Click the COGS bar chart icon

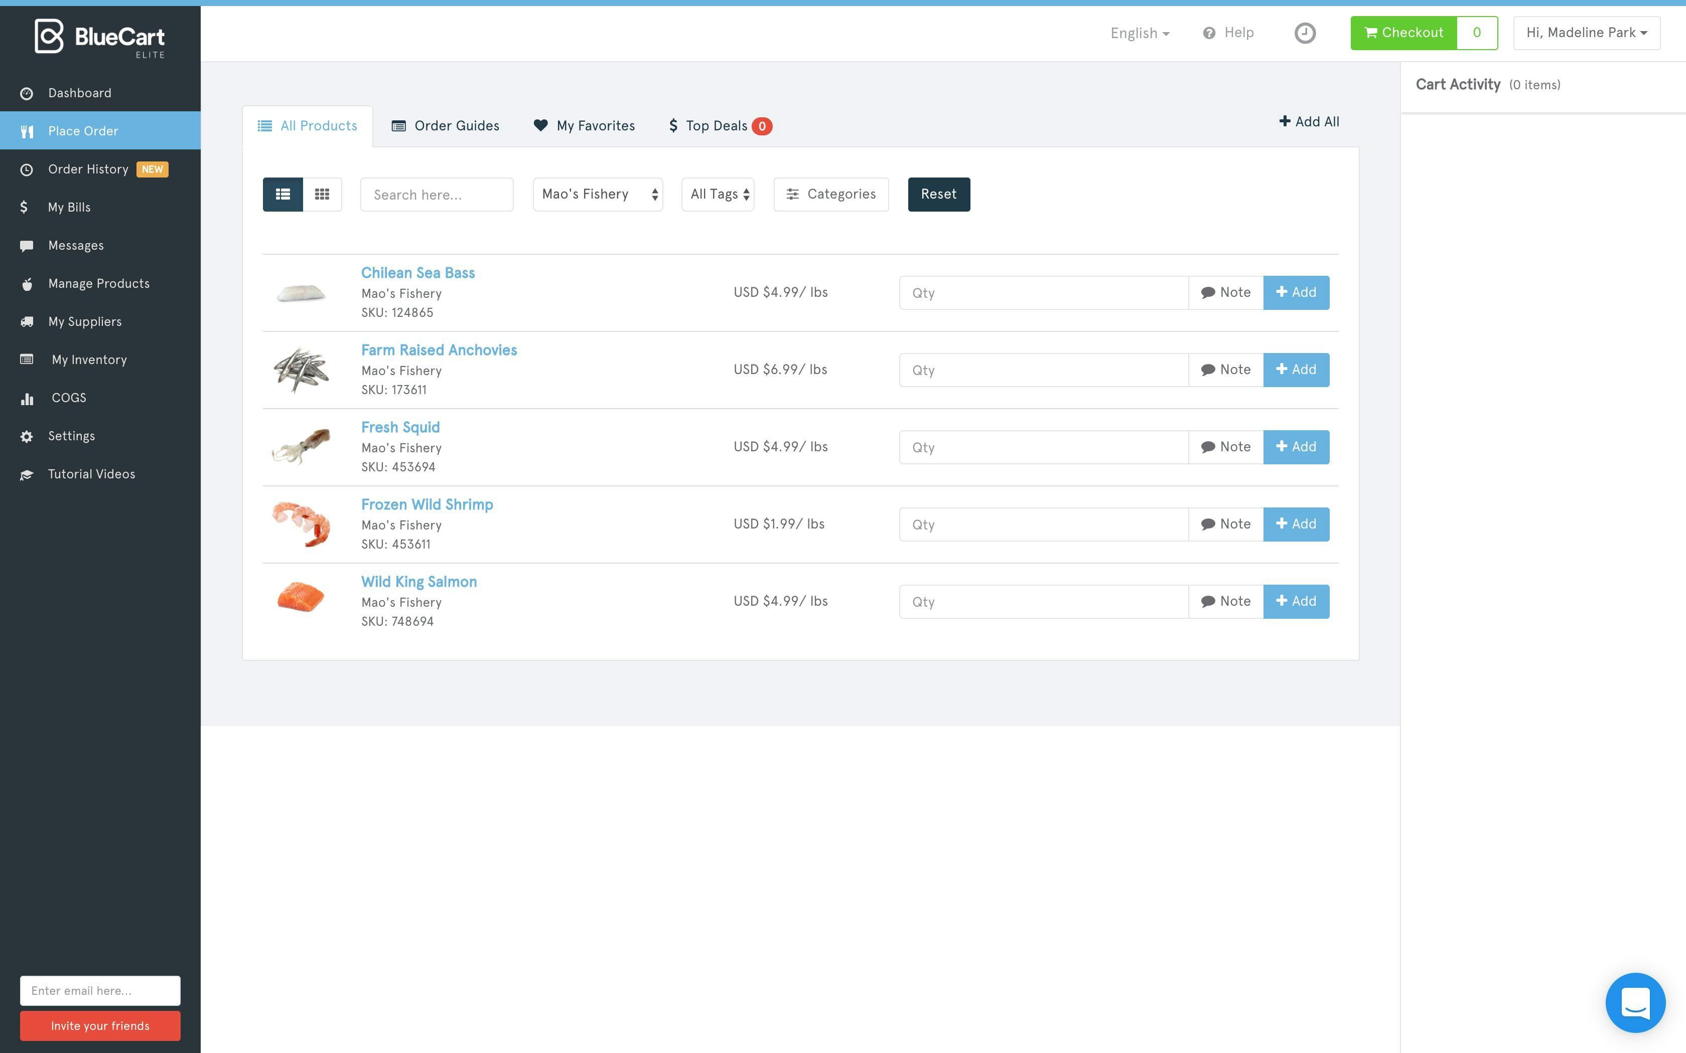(27, 398)
